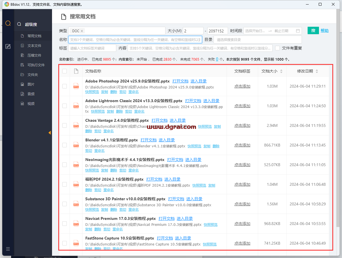
Task: Click 点击添加 tag for Chaos Vantage
Action: click(x=242, y=125)
